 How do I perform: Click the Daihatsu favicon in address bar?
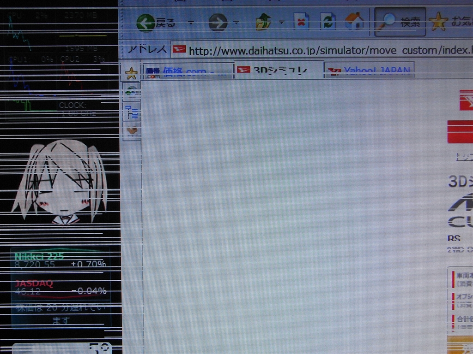point(179,49)
